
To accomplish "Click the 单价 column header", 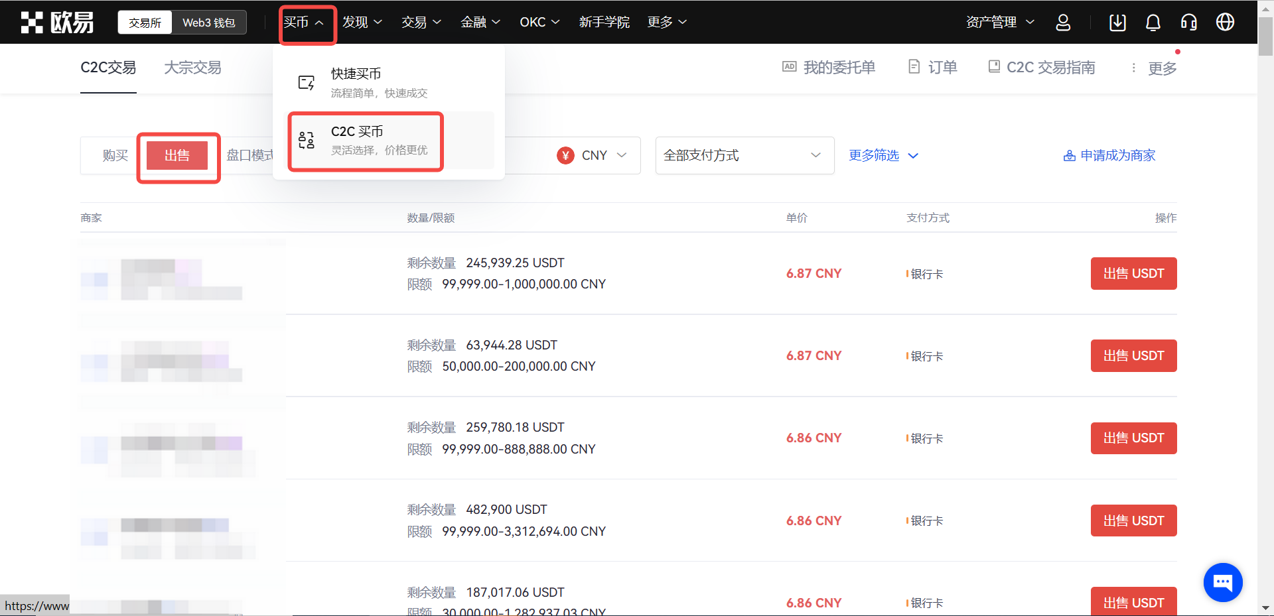I will [796, 217].
